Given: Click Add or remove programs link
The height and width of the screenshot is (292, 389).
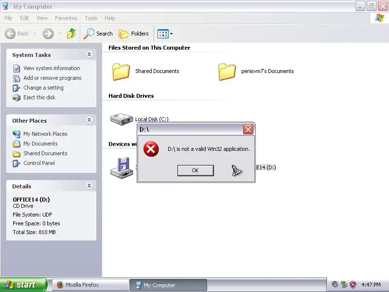Looking at the screenshot, I should (x=53, y=78).
